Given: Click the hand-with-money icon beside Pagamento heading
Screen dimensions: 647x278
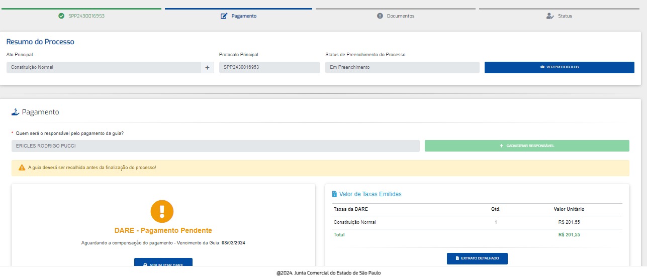Looking at the screenshot, I should [15, 112].
